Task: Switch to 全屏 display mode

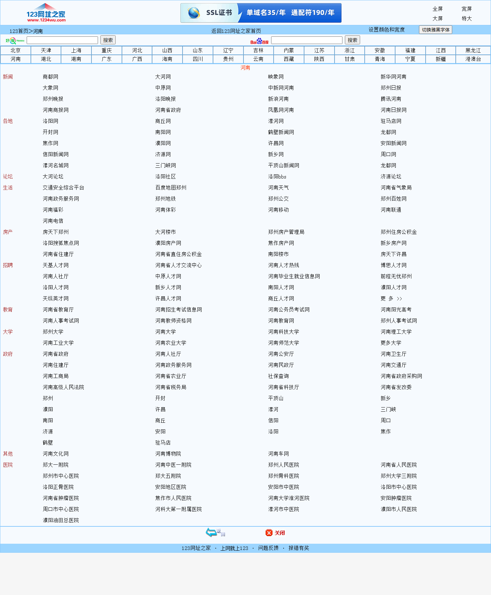Action: pos(437,9)
